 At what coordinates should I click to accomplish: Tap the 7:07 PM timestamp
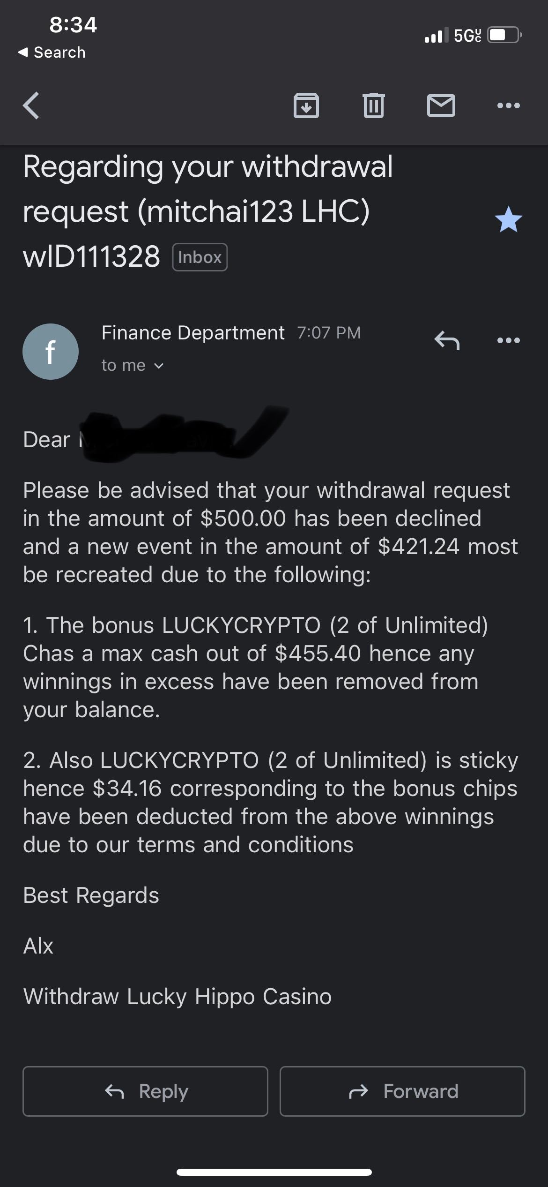329,333
